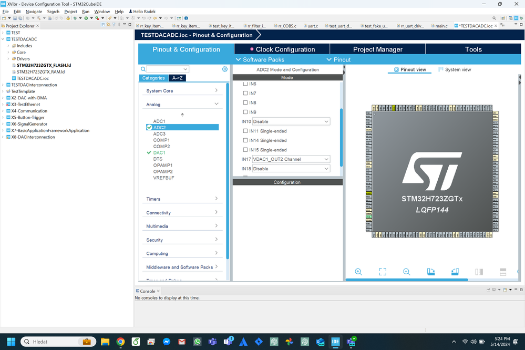The width and height of the screenshot is (525, 350).
Task: Expand the System Core category
Action: [x=182, y=91]
